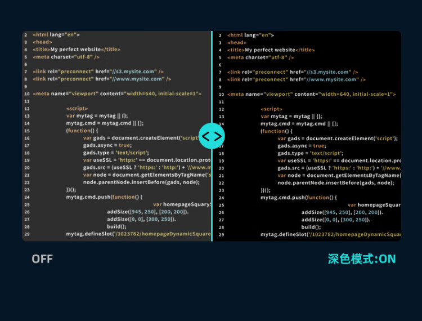This screenshot has height=321, width=422.
Task: Click line number 2 in dark panel
Action: (x=220, y=35)
